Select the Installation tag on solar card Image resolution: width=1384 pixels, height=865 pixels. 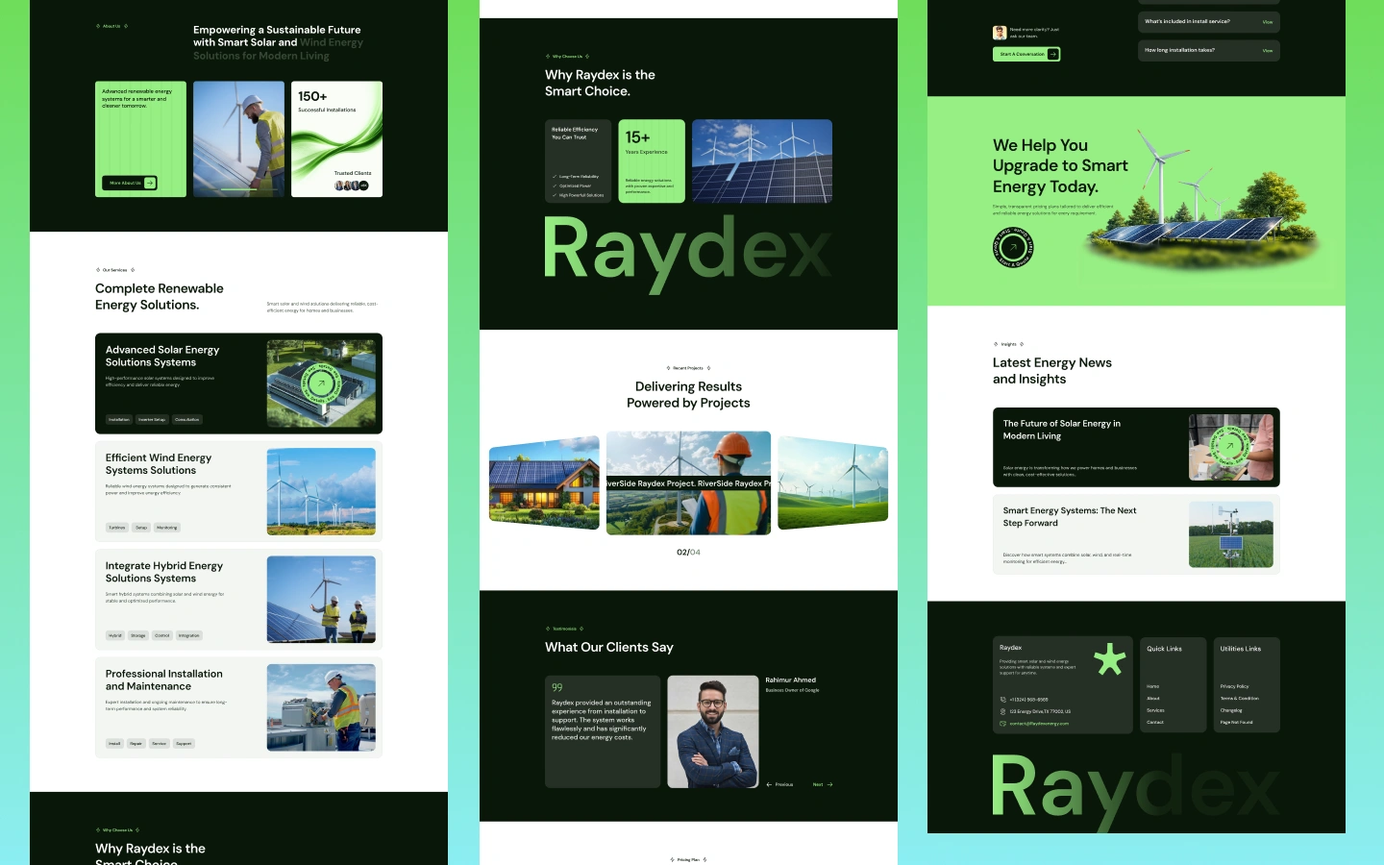point(119,419)
